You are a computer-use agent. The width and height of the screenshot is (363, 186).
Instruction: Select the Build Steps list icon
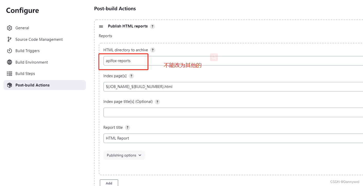click(x=10, y=73)
